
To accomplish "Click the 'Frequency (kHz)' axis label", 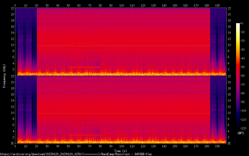I will click(4, 76).
